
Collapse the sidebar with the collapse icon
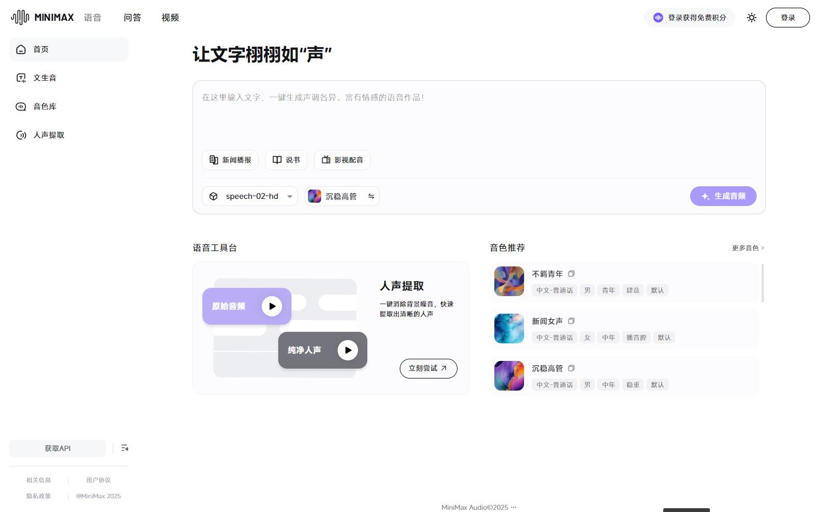[x=125, y=448]
